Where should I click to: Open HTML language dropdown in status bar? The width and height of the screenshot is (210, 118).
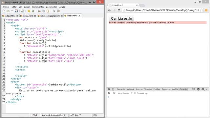[x=35, y=115]
